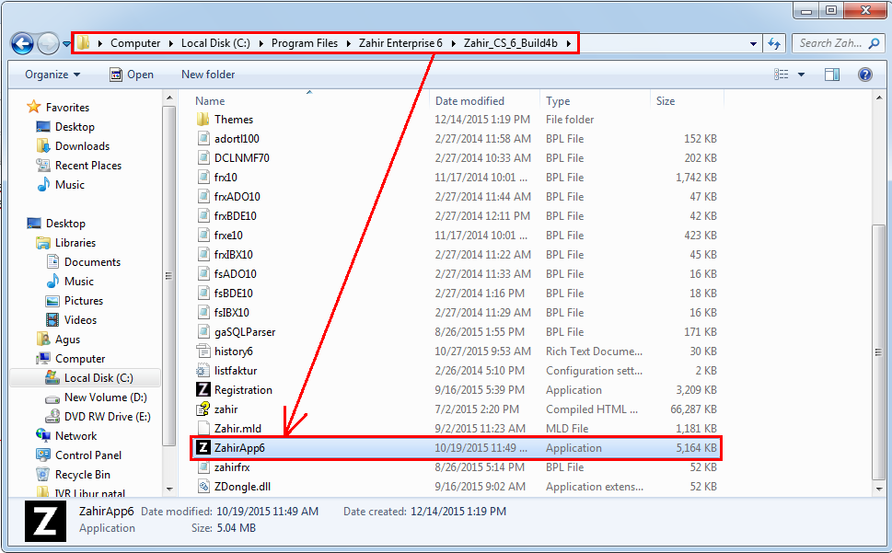Image resolution: width=892 pixels, height=553 pixels.
Task: Click New folder button
Action: (x=208, y=75)
